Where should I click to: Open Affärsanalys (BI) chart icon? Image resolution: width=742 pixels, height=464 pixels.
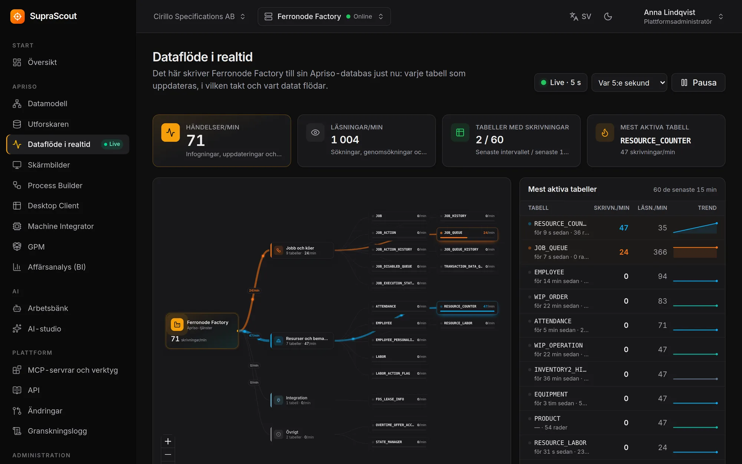[x=17, y=267]
